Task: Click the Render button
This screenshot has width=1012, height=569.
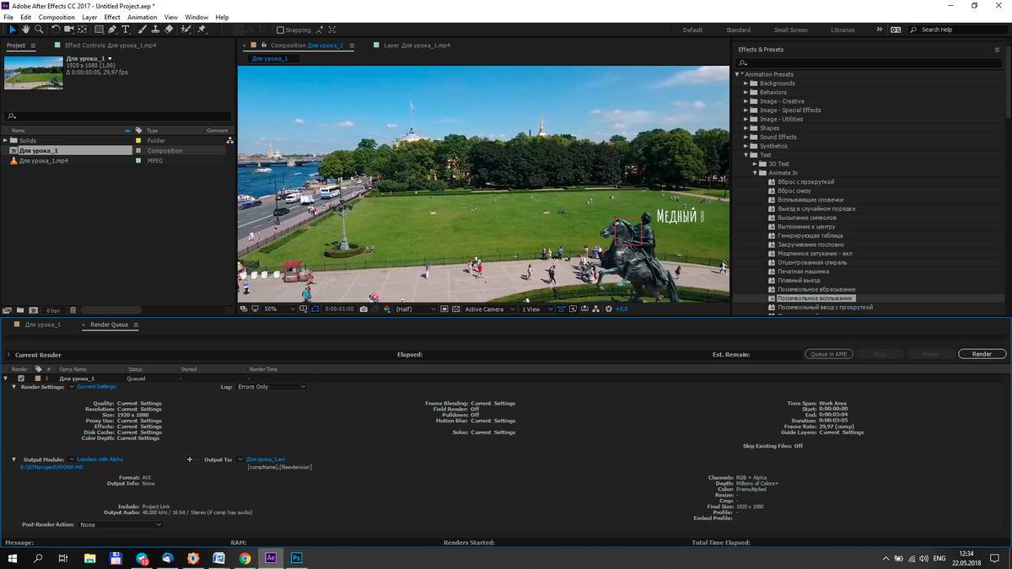Action: pyautogui.click(x=982, y=354)
